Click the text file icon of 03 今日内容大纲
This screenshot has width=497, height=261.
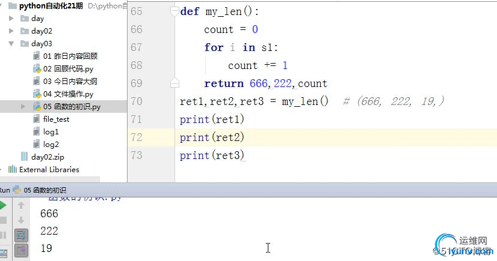pyautogui.click(x=37, y=82)
